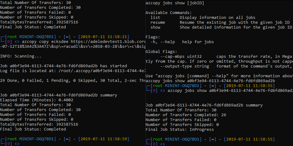Image resolution: width=293 pixels, height=146 pixels.
Task: Click the 'tly from the cap' wrapped help line
Action: [x=219, y=61]
